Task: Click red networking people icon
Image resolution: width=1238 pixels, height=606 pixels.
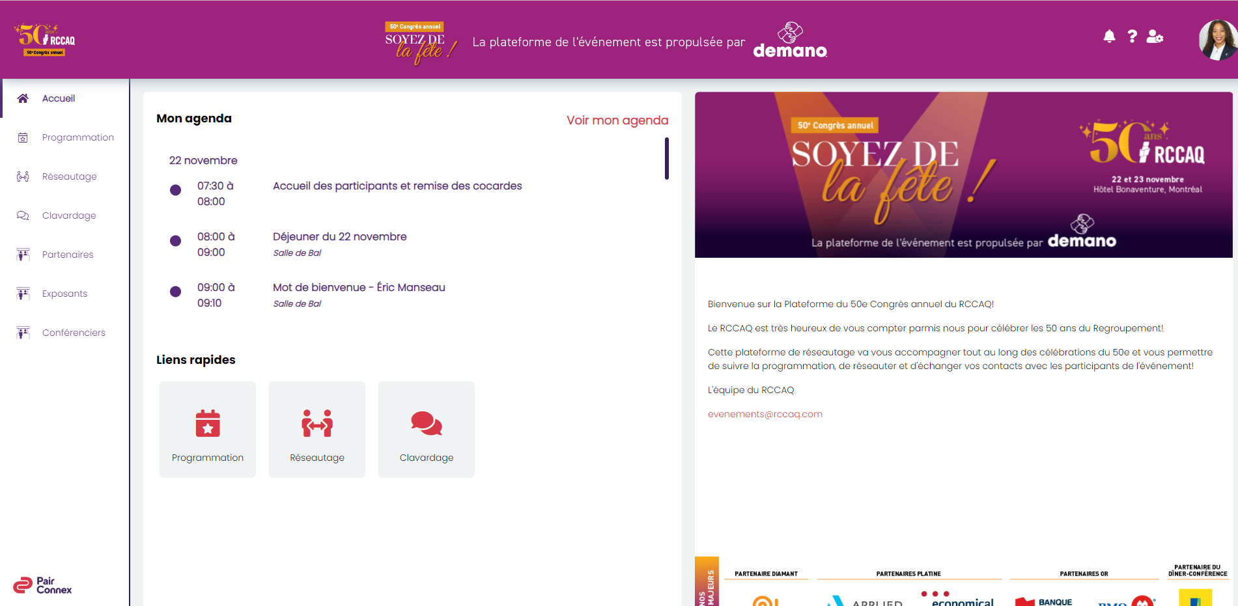Action: (317, 423)
